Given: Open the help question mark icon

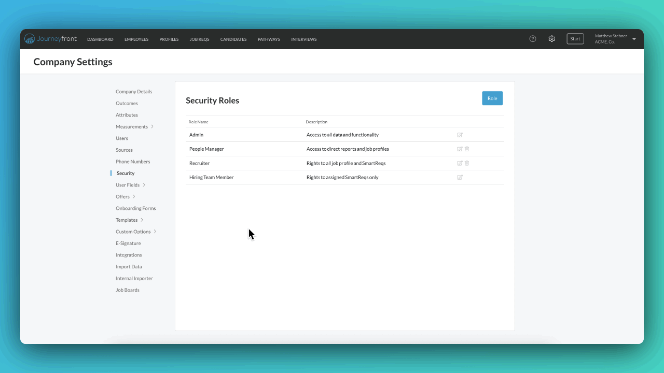Looking at the screenshot, I should click(532, 38).
